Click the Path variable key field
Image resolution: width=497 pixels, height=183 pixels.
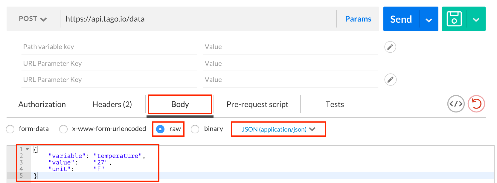pyautogui.click(x=109, y=47)
